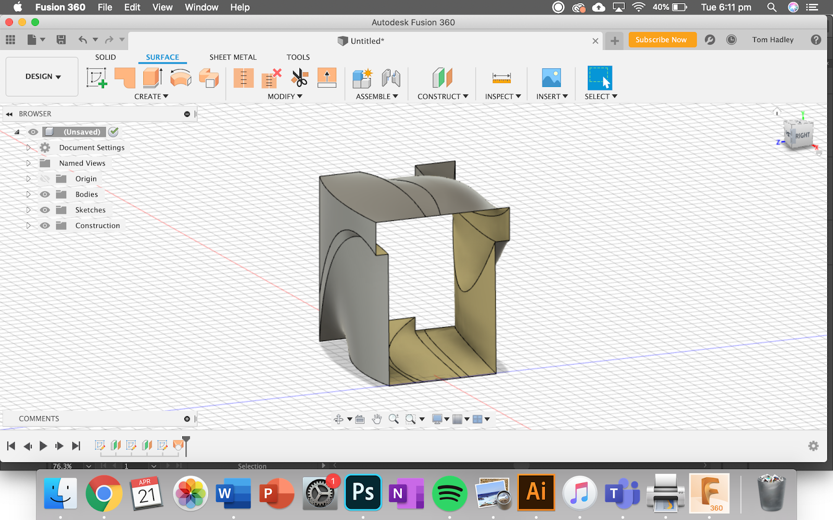Select the Unstitch tool
833x520 pixels.
pyautogui.click(x=271, y=78)
